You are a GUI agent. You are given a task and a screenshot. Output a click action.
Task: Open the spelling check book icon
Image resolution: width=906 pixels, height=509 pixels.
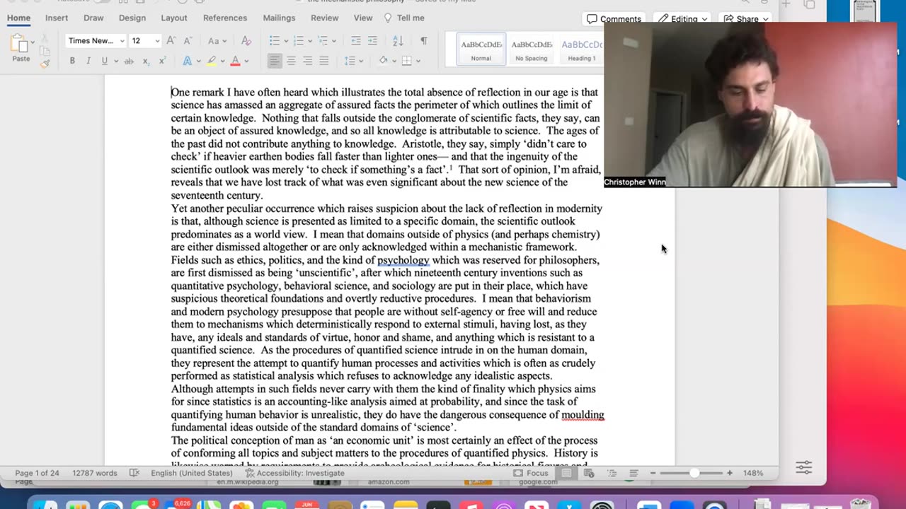click(x=134, y=473)
